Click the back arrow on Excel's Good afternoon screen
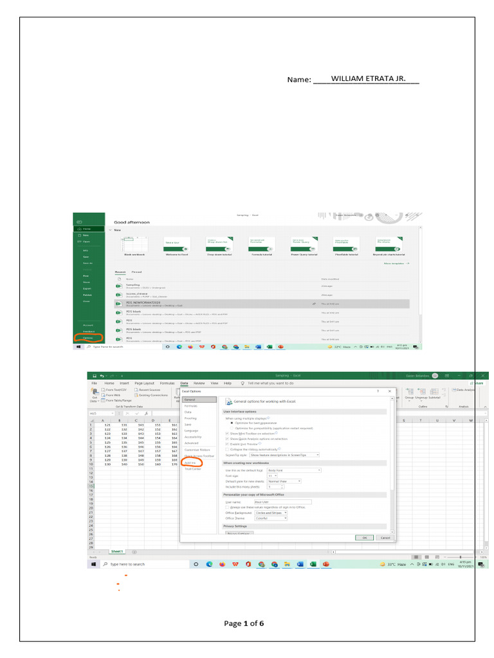Image resolution: width=494 pixels, height=658 pixels. (79, 222)
